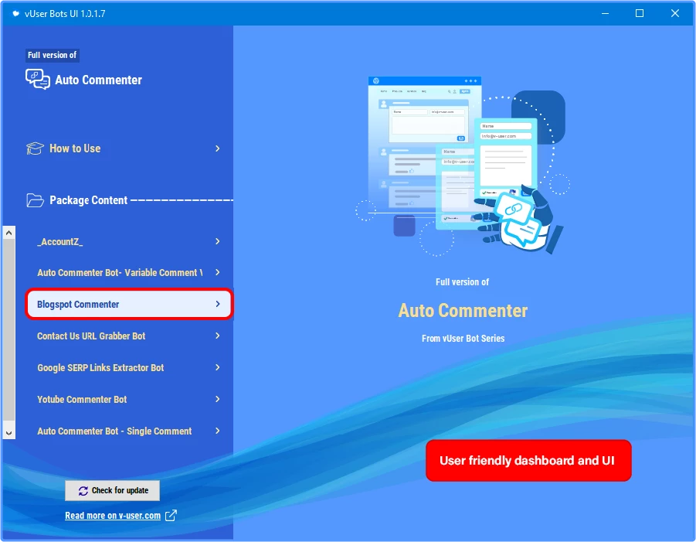Expand Auto Commenter Bot - Single Comment chevron

[x=218, y=431]
